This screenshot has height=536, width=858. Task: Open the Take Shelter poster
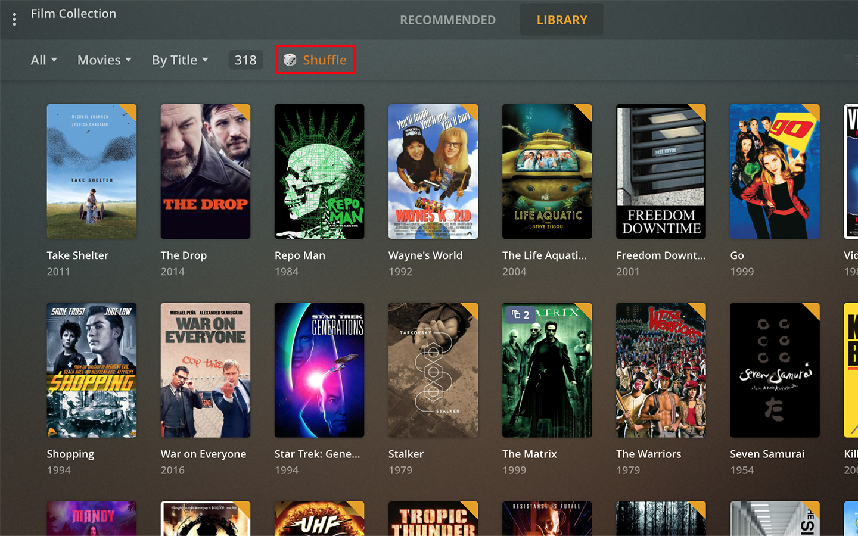[x=92, y=172]
